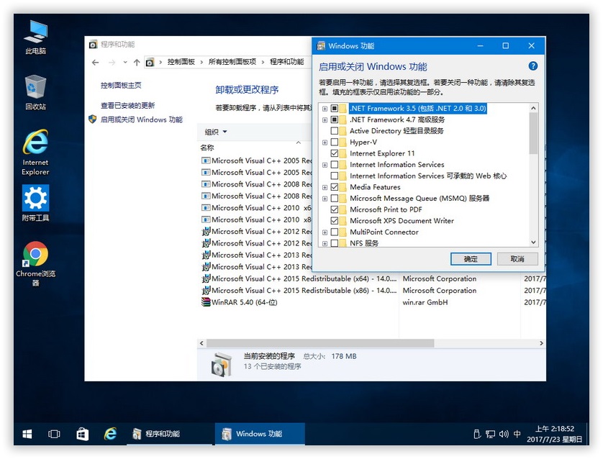
Task: Click program list horizontal scrollbar thumb
Action: 320,343
